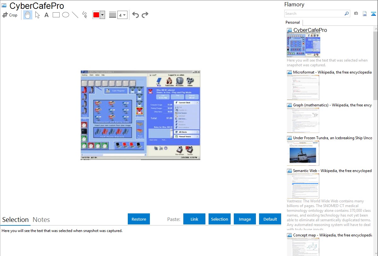Click the red color swatch
This screenshot has width=378, height=256.
point(96,15)
